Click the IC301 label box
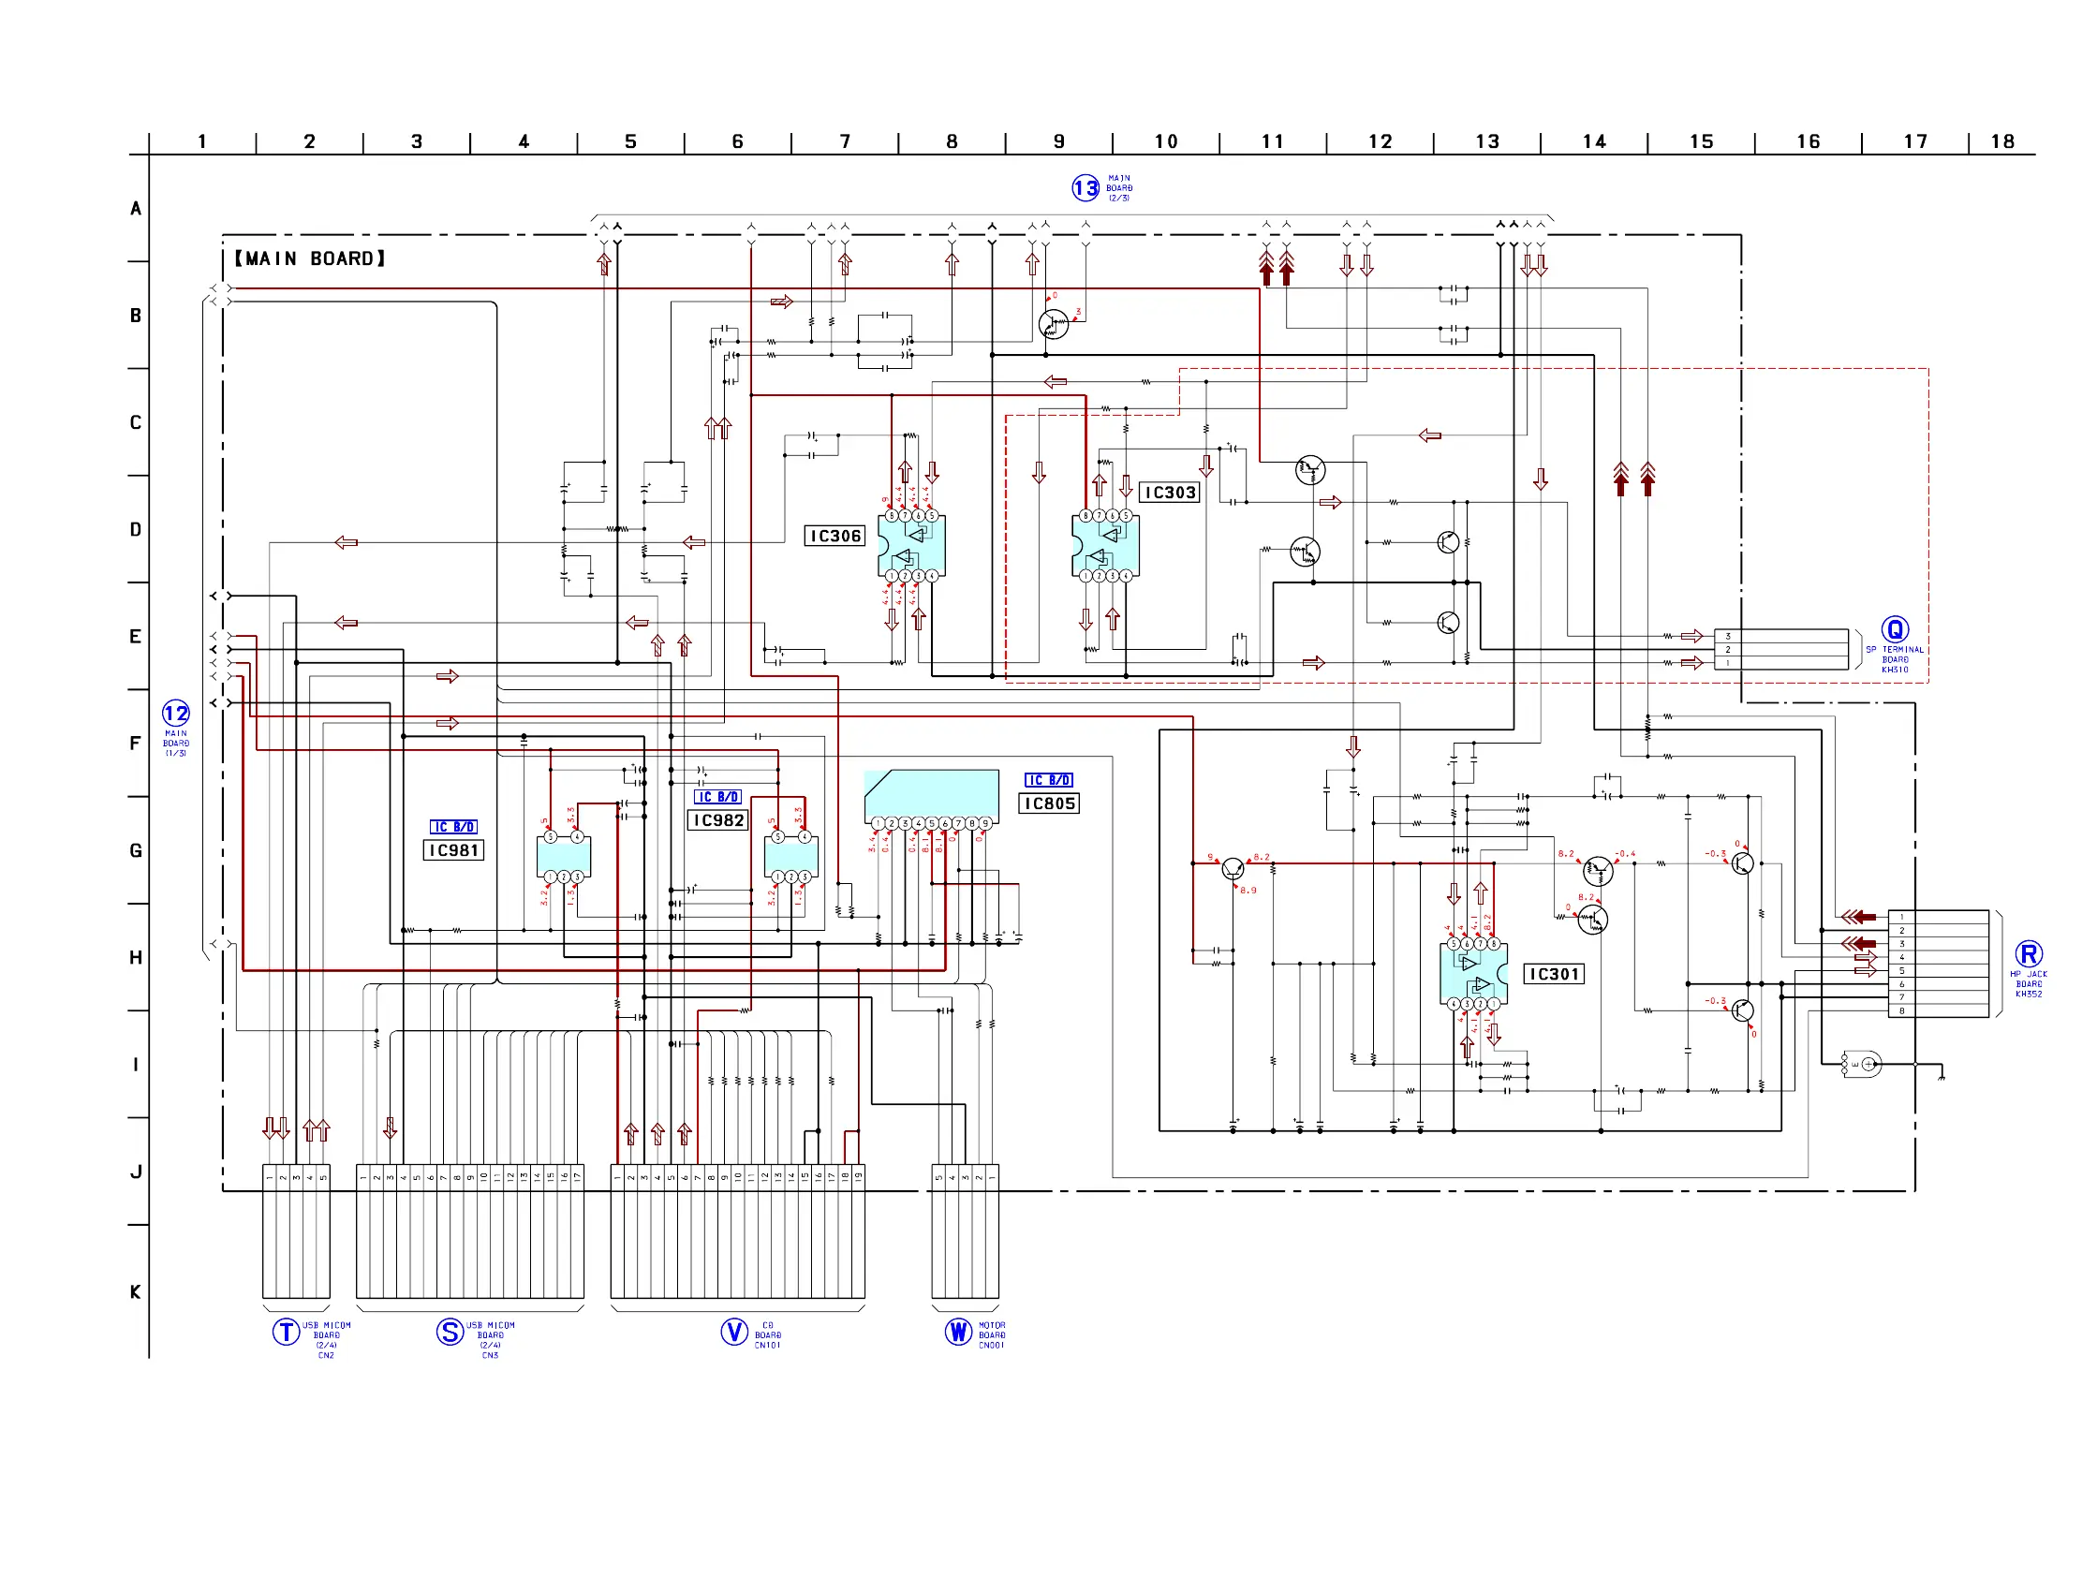 [1554, 974]
